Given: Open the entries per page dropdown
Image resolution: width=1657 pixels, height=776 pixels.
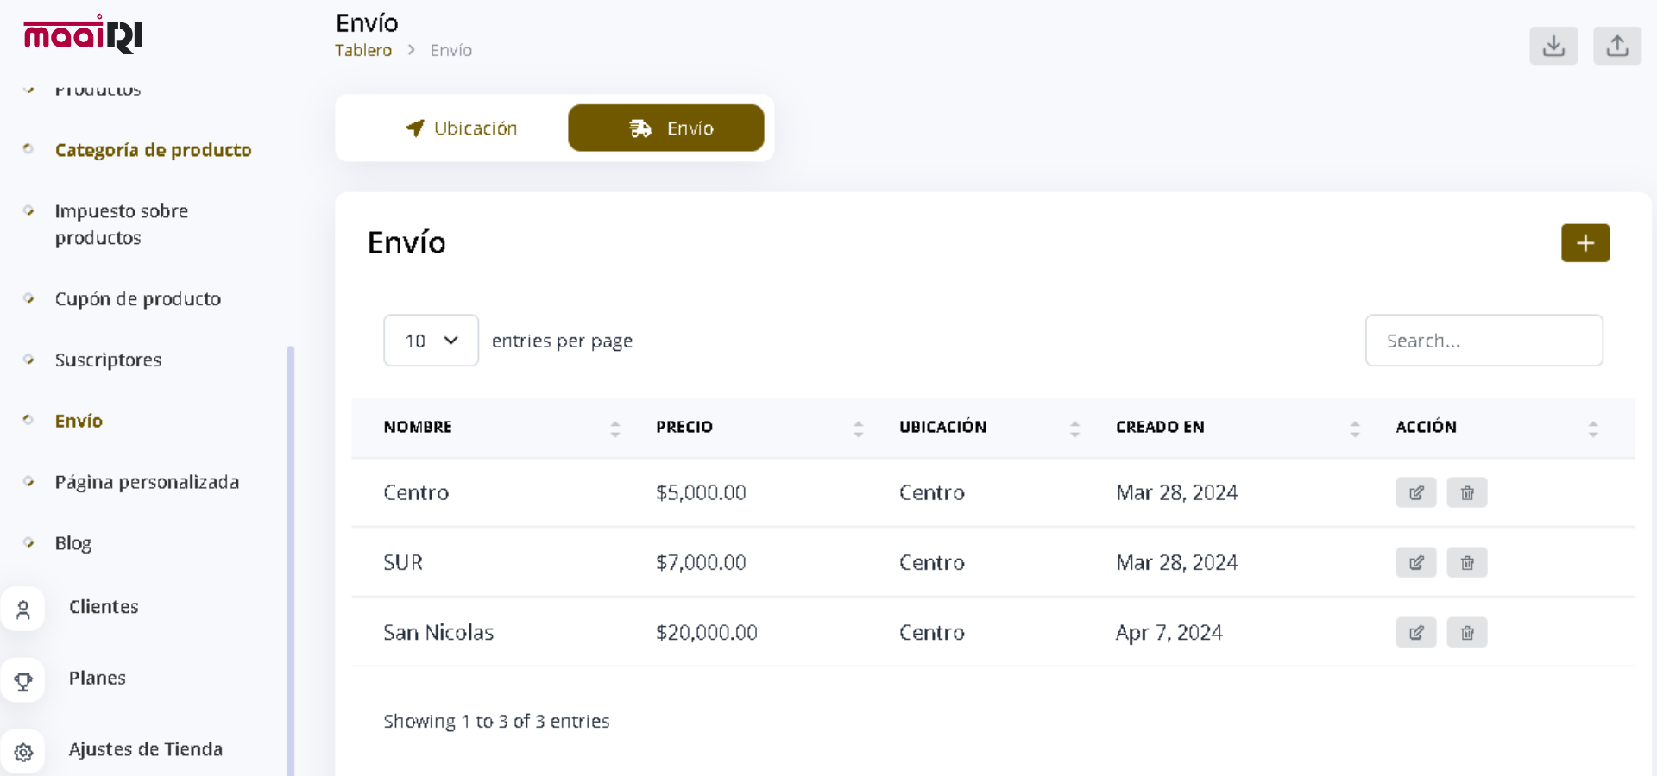Looking at the screenshot, I should click(x=431, y=341).
